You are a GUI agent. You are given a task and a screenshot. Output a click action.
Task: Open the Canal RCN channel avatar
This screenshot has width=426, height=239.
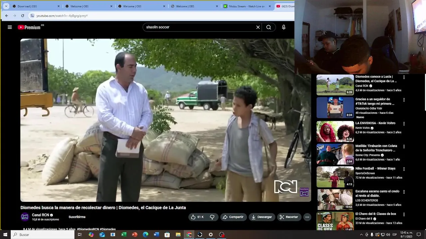[25, 217]
